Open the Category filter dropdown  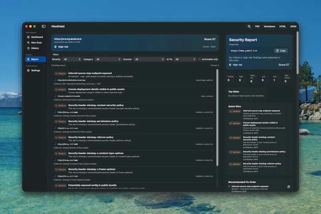pos(108,59)
